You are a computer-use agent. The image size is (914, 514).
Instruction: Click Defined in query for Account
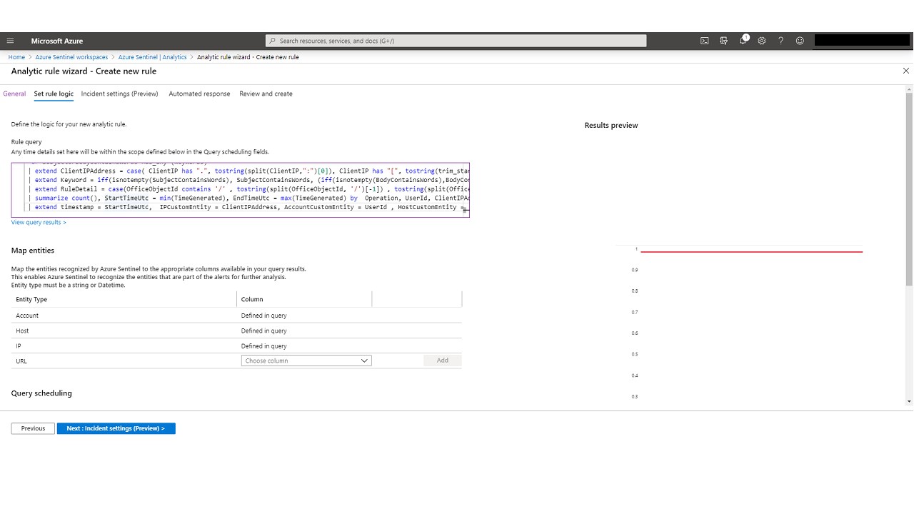click(263, 315)
